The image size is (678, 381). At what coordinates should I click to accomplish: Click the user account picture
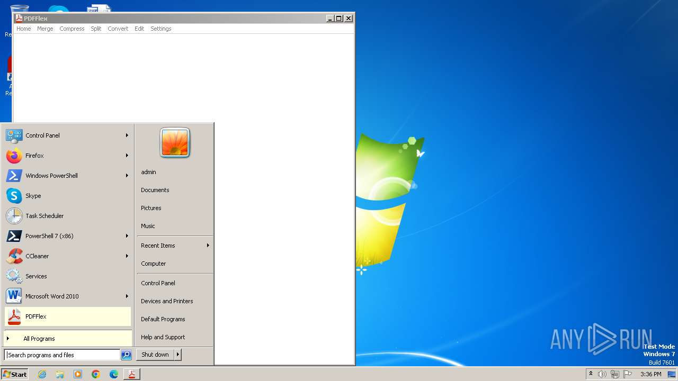click(x=175, y=143)
